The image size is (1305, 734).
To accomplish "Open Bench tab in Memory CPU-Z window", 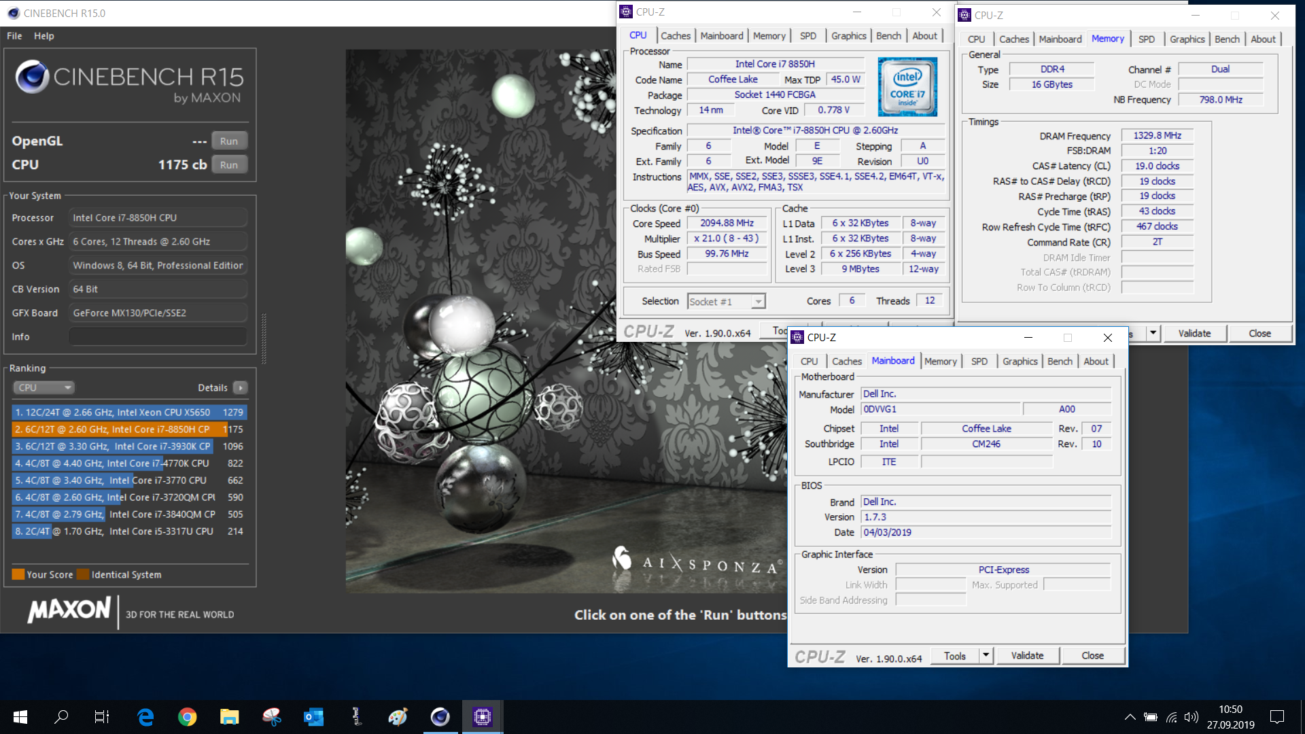I will click(x=1227, y=39).
